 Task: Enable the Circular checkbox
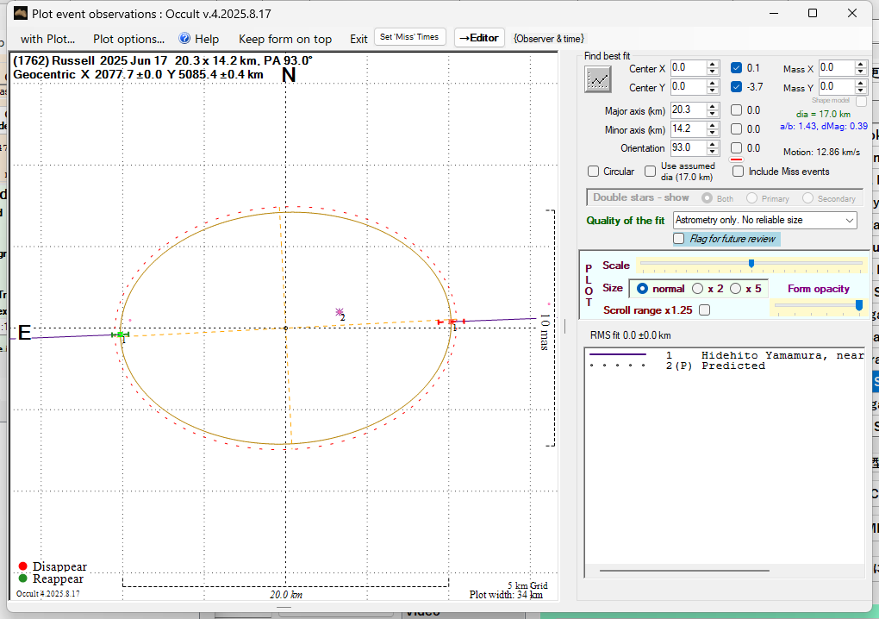[593, 172]
